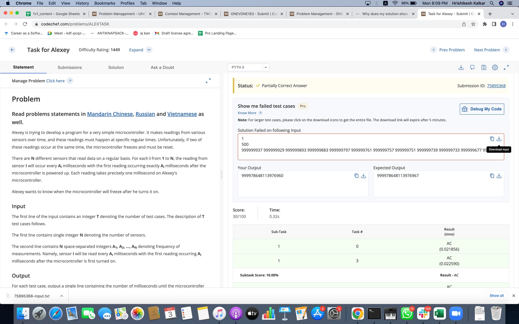Click the Debug My Code bug icon
This screenshot has height=324, width=519.
click(x=465, y=109)
